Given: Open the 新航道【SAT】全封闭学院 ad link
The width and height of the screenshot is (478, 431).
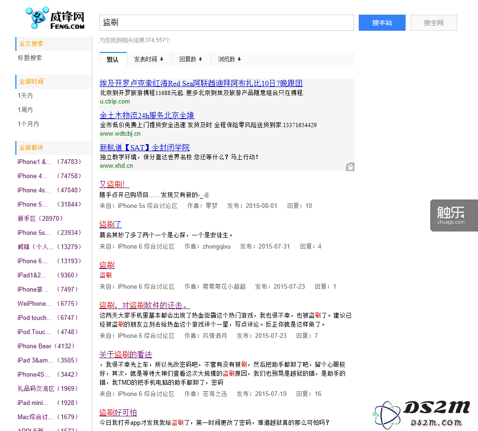Looking at the screenshot, I should click(144, 147).
